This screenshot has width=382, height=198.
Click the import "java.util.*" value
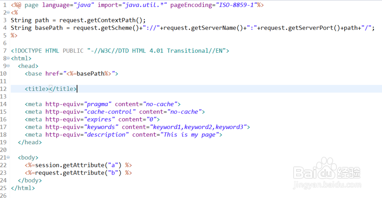click(144, 5)
